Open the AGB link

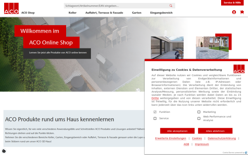(x=186, y=144)
